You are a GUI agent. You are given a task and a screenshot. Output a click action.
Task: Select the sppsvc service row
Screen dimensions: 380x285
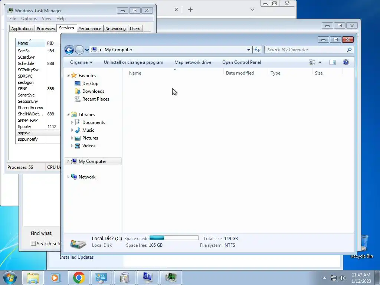[x=38, y=133]
